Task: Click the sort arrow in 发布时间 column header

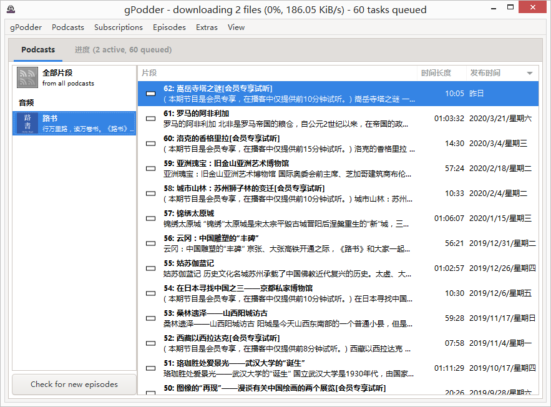Action: point(530,73)
